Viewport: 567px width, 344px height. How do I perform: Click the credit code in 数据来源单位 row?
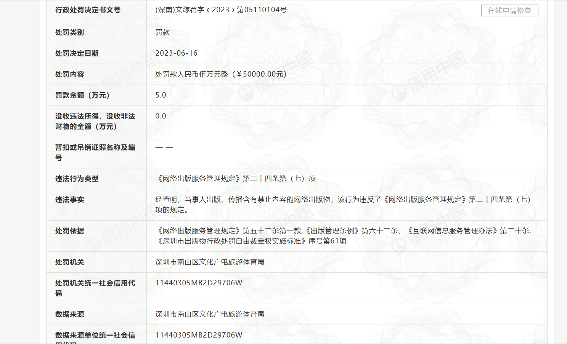(199, 335)
